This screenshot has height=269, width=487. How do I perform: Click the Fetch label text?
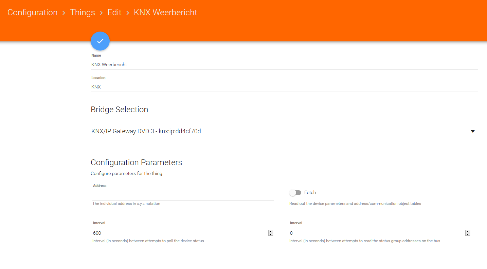pos(310,193)
